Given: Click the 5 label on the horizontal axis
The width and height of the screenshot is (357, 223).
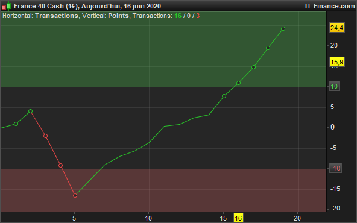Looking at the screenshot, I should click(74, 218).
